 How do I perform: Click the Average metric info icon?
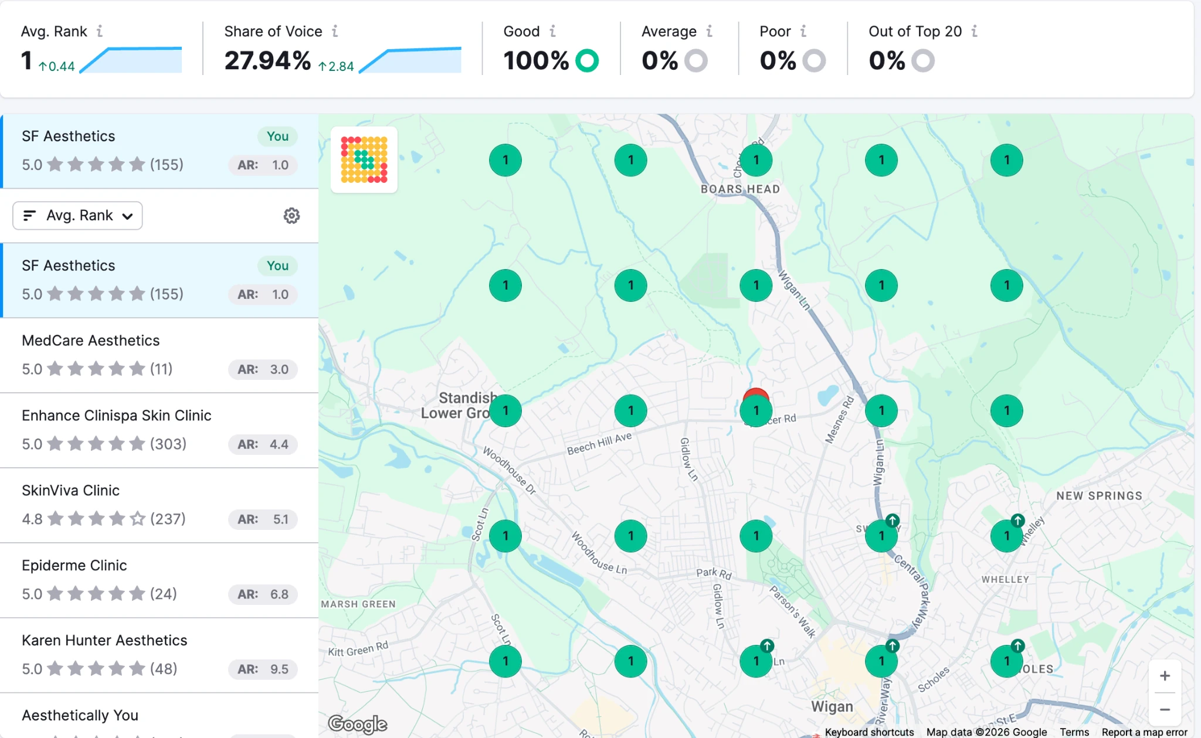[x=710, y=31]
